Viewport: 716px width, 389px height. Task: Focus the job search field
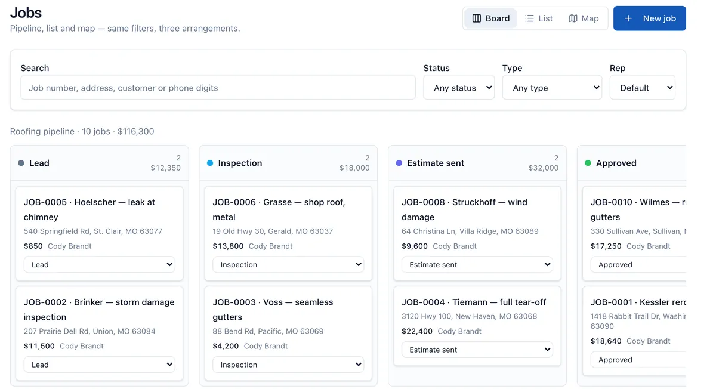pyautogui.click(x=218, y=88)
